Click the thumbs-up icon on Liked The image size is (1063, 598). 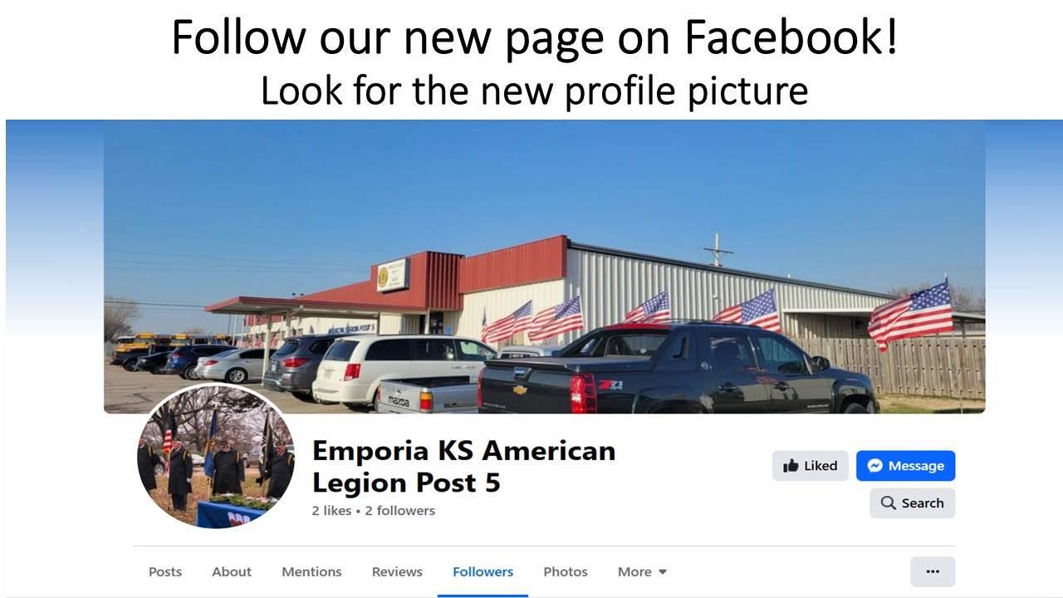[x=791, y=465]
